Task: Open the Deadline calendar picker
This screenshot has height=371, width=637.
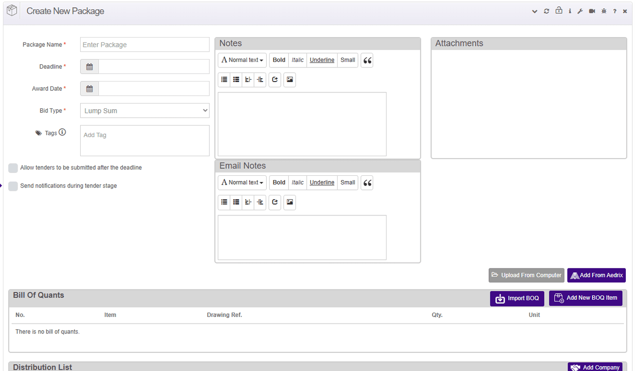Action: 90,67
